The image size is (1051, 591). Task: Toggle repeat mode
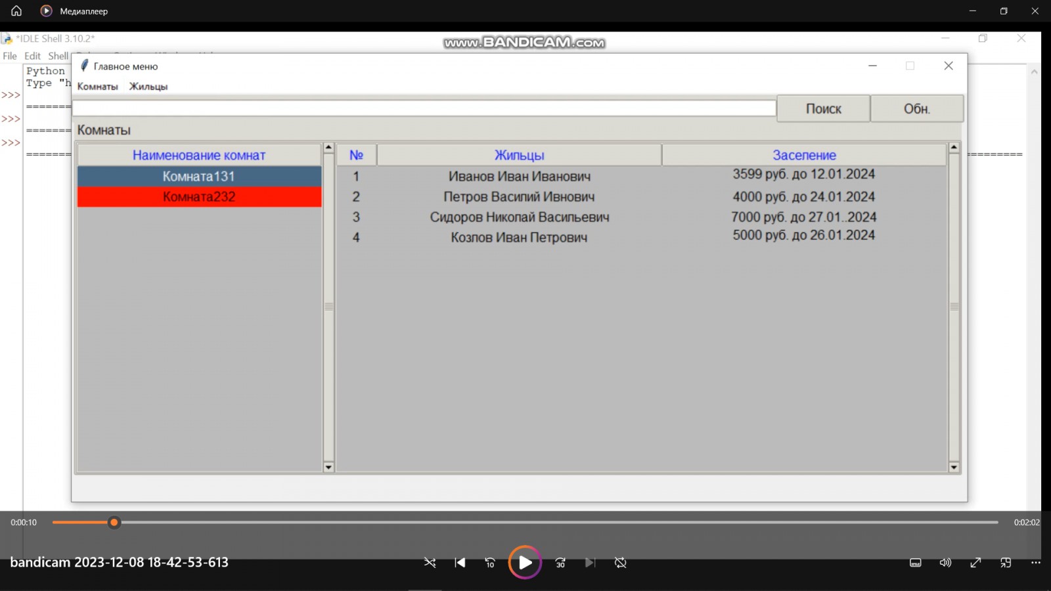coord(621,563)
